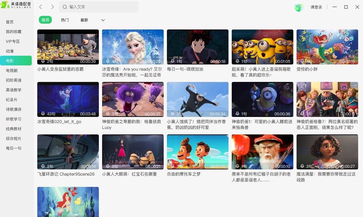Open 动漫 in the sidebar
Image resolution: width=363 pixels, height=217 pixels.
[10, 51]
